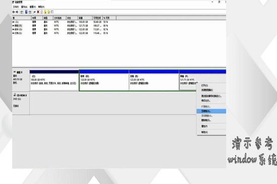Choose 帮助(H) at the context menu bottom

212,132
